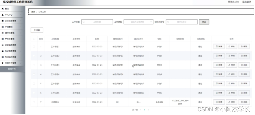Open the 工作类型 dropdown selector

coord(138,22)
